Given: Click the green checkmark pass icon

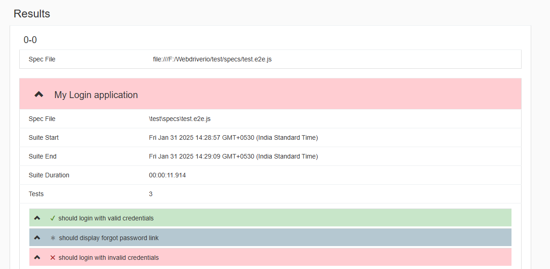Looking at the screenshot, I should pos(53,218).
